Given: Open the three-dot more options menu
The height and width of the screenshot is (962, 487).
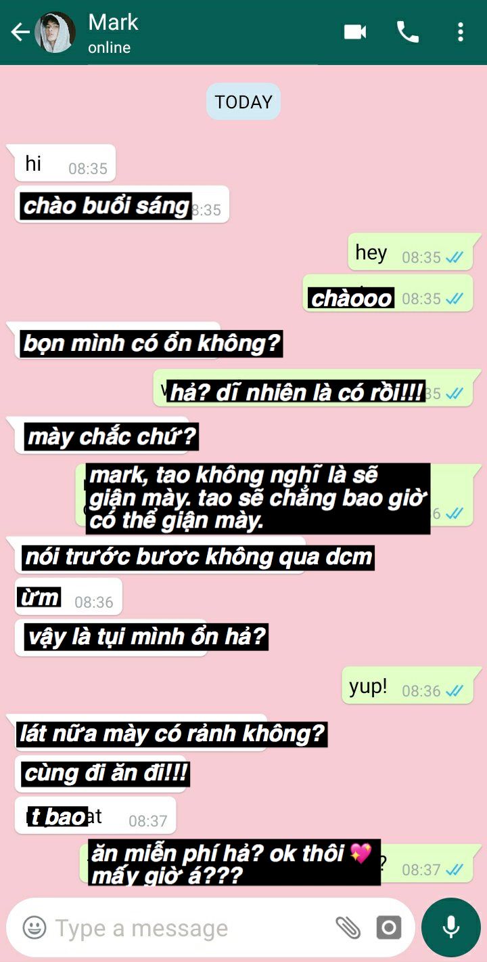Looking at the screenshot, I should click(x=460, y=32).
